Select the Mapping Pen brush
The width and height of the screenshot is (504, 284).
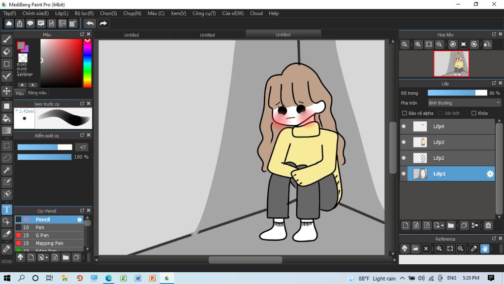click(49, 244)
